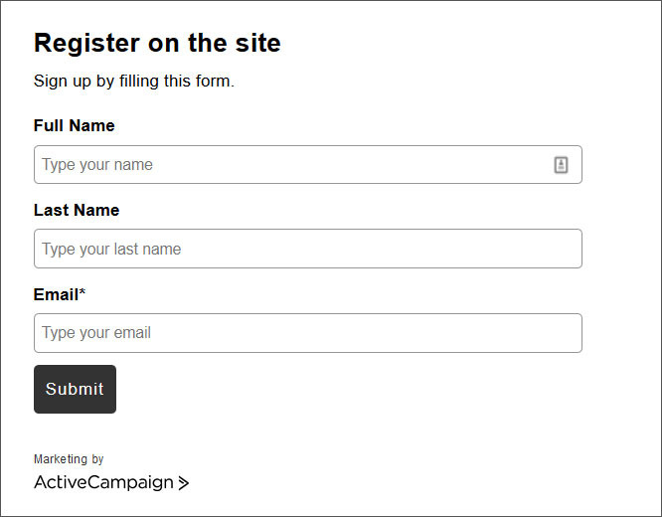This screenshot has height=517, width=662.
Task: Focus the Last Name input field
Action: coord(308,249)
